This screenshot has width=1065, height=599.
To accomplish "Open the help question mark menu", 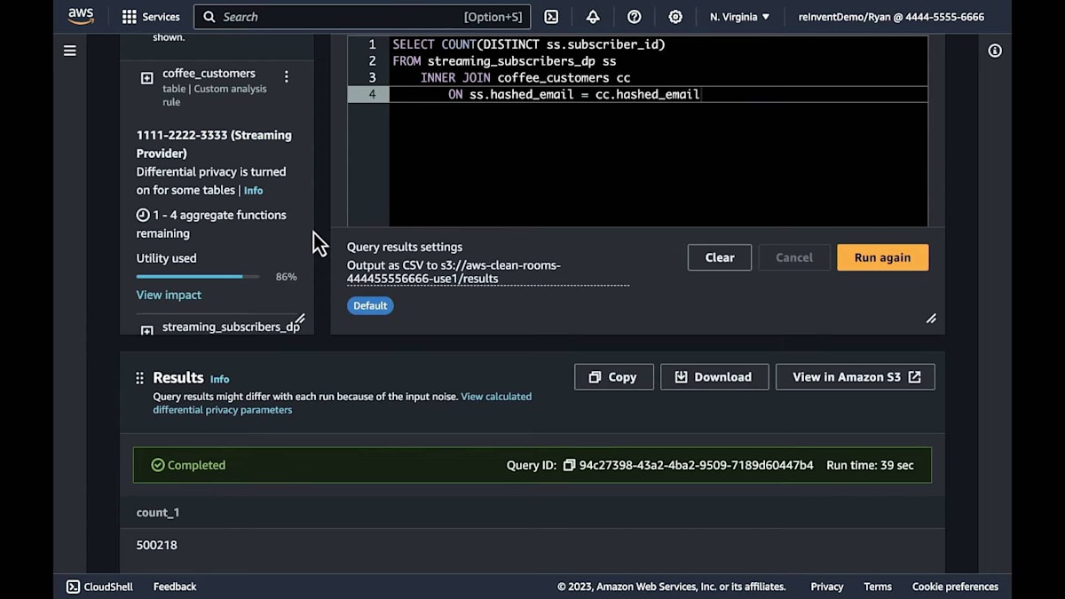I will pos(634,17).
